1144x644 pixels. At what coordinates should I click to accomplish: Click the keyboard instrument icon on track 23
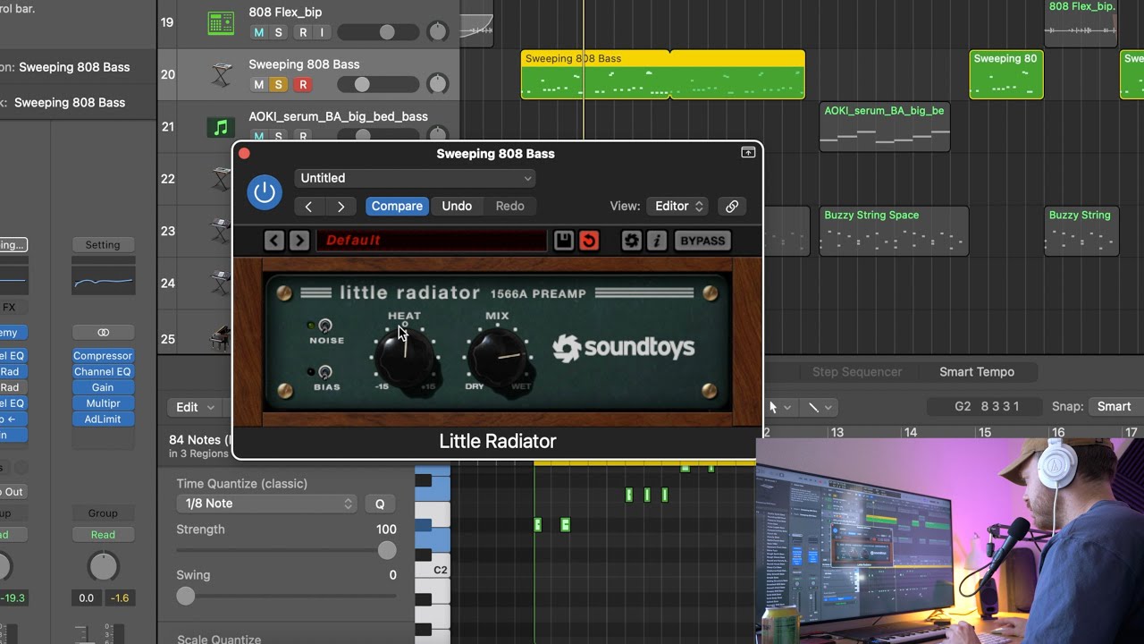click(x=220, y=231)
